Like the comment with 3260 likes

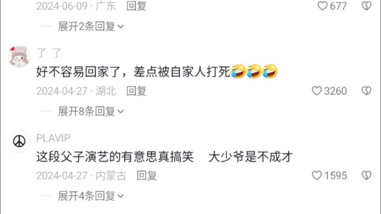(x=317, y=91)
